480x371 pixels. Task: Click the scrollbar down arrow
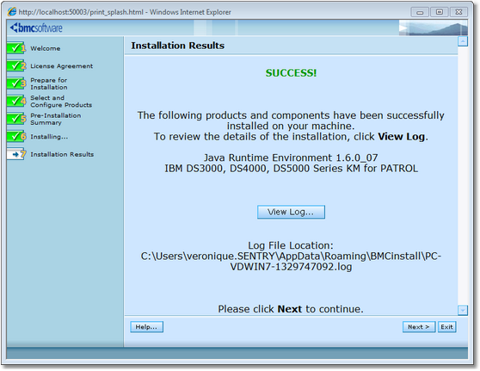[463, 310]
